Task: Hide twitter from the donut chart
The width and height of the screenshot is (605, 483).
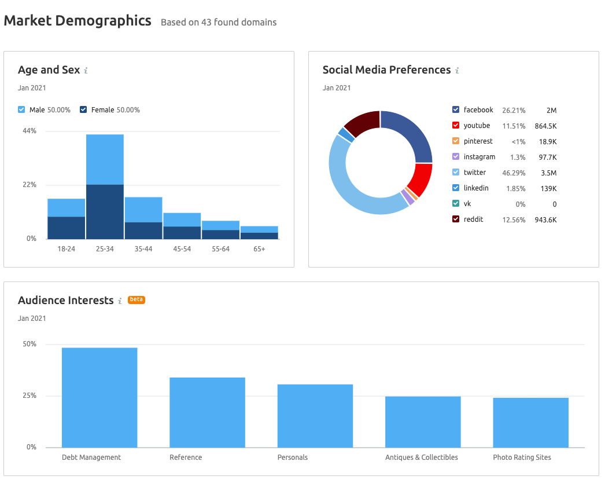Action: 456,173
